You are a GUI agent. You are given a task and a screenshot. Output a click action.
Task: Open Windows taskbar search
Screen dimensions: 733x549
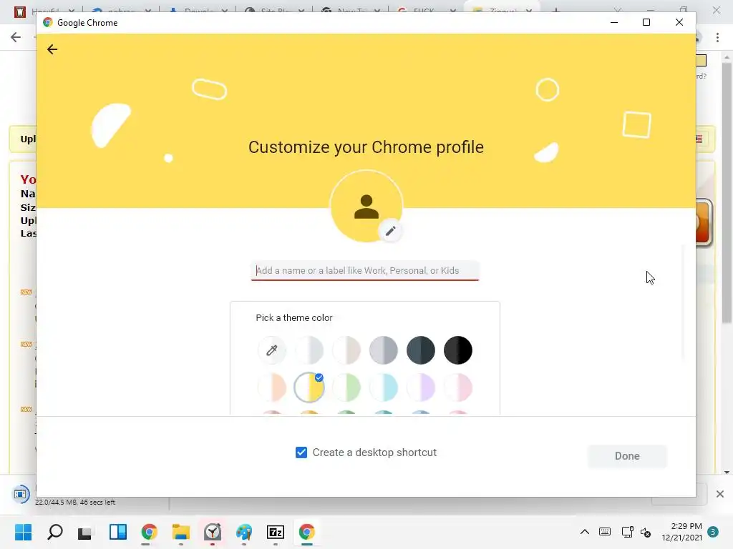54,532
